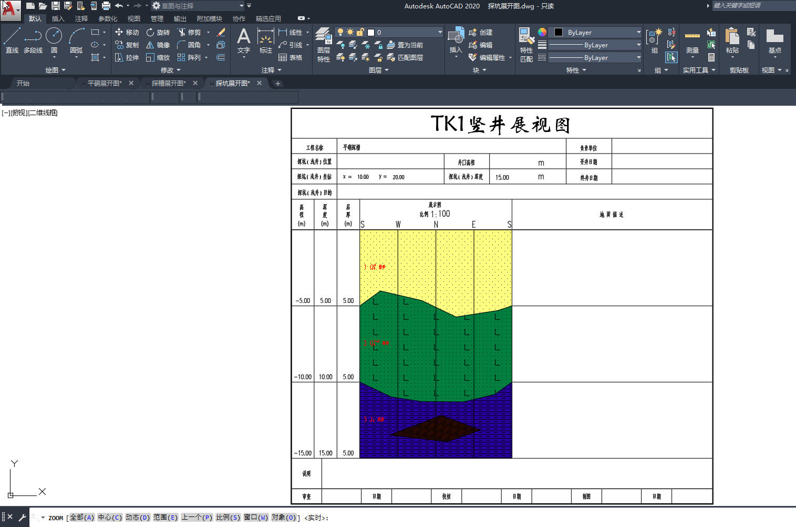The height and width of the screenshot is (527, 796).
Task: Open the 平硐展开图 drawing tab
Action: 105,83
